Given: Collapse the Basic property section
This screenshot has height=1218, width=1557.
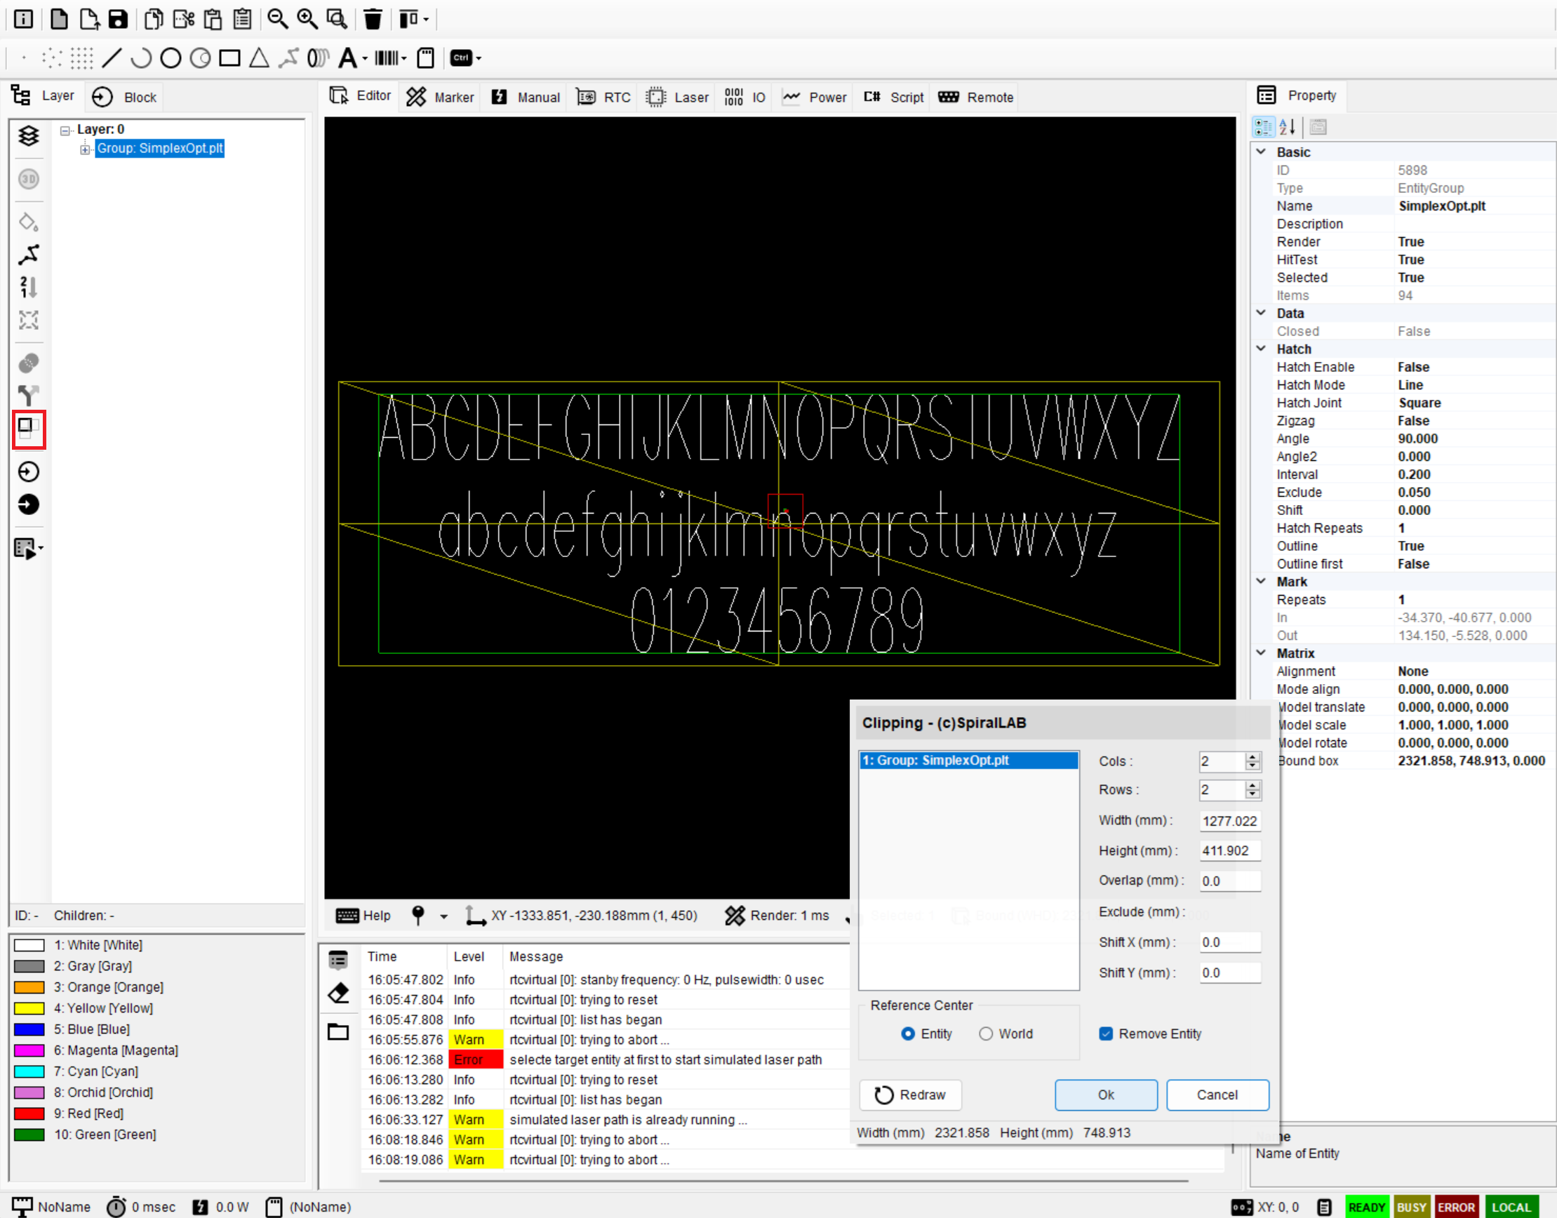Looking at the screenshot, I should 1261,152.
